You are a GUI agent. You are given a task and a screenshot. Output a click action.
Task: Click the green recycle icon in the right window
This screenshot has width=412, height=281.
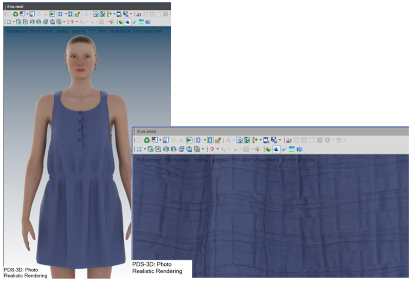pyautogui.click(x=147, y=140)
